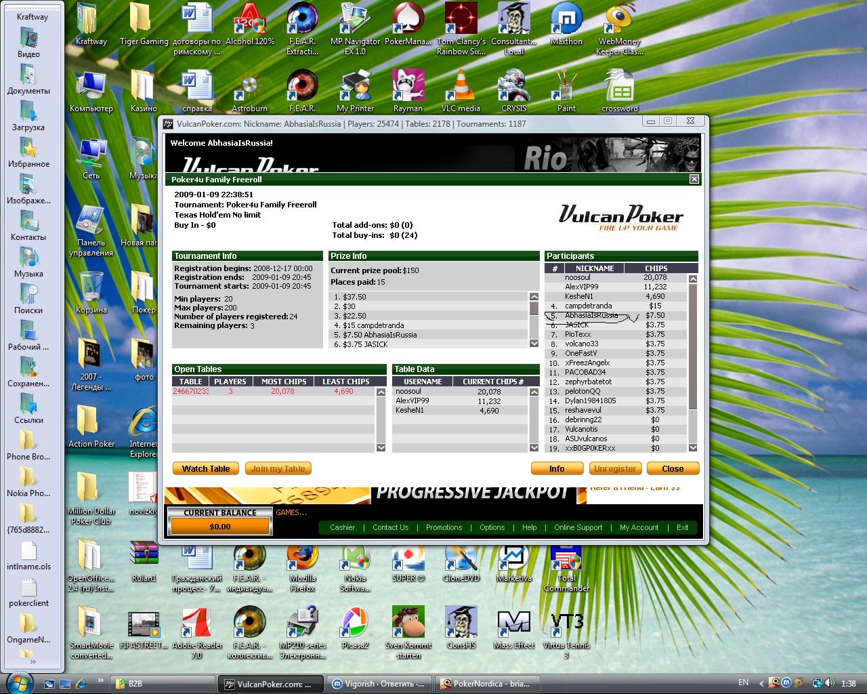Open the Mozilla Firefox desktop shortcut
Image resolution: width=867 pixels, height=694 pixels.
(302, 560)
